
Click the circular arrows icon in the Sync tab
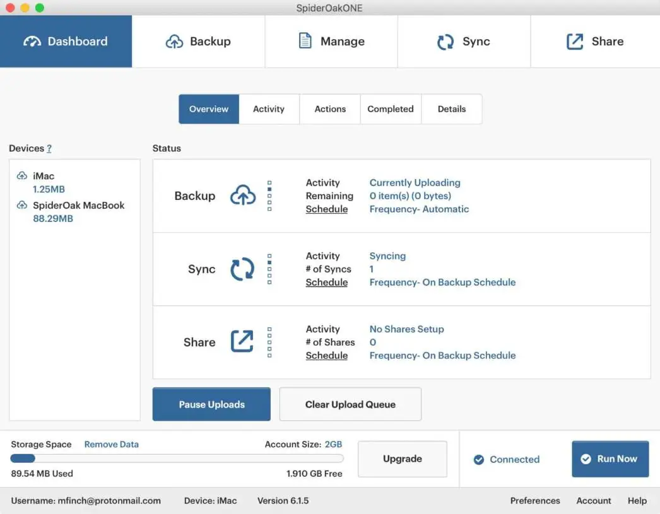click(445, 42)
